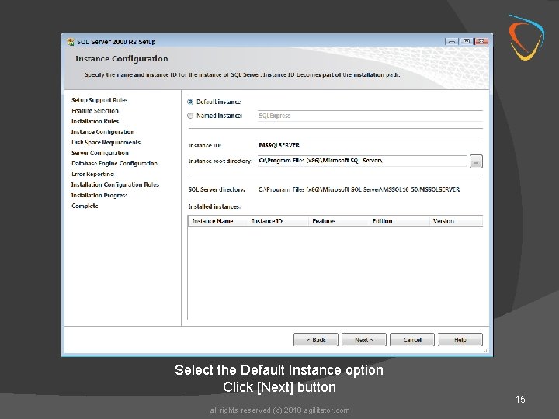Select the Named instance radio button
This screenshot has height=419, width=559.
[190, 116]
